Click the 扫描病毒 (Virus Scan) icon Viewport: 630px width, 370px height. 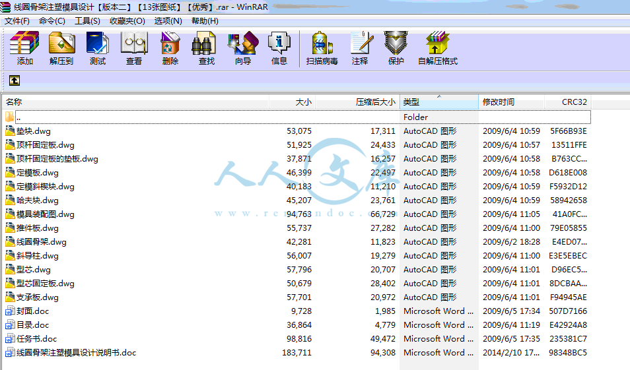pos(322,43)
